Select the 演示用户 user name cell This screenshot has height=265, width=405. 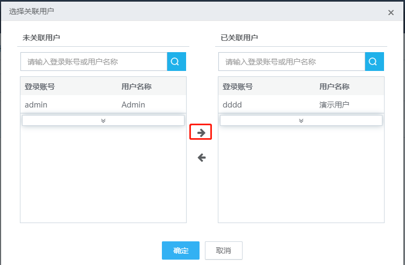click(334, 104)
